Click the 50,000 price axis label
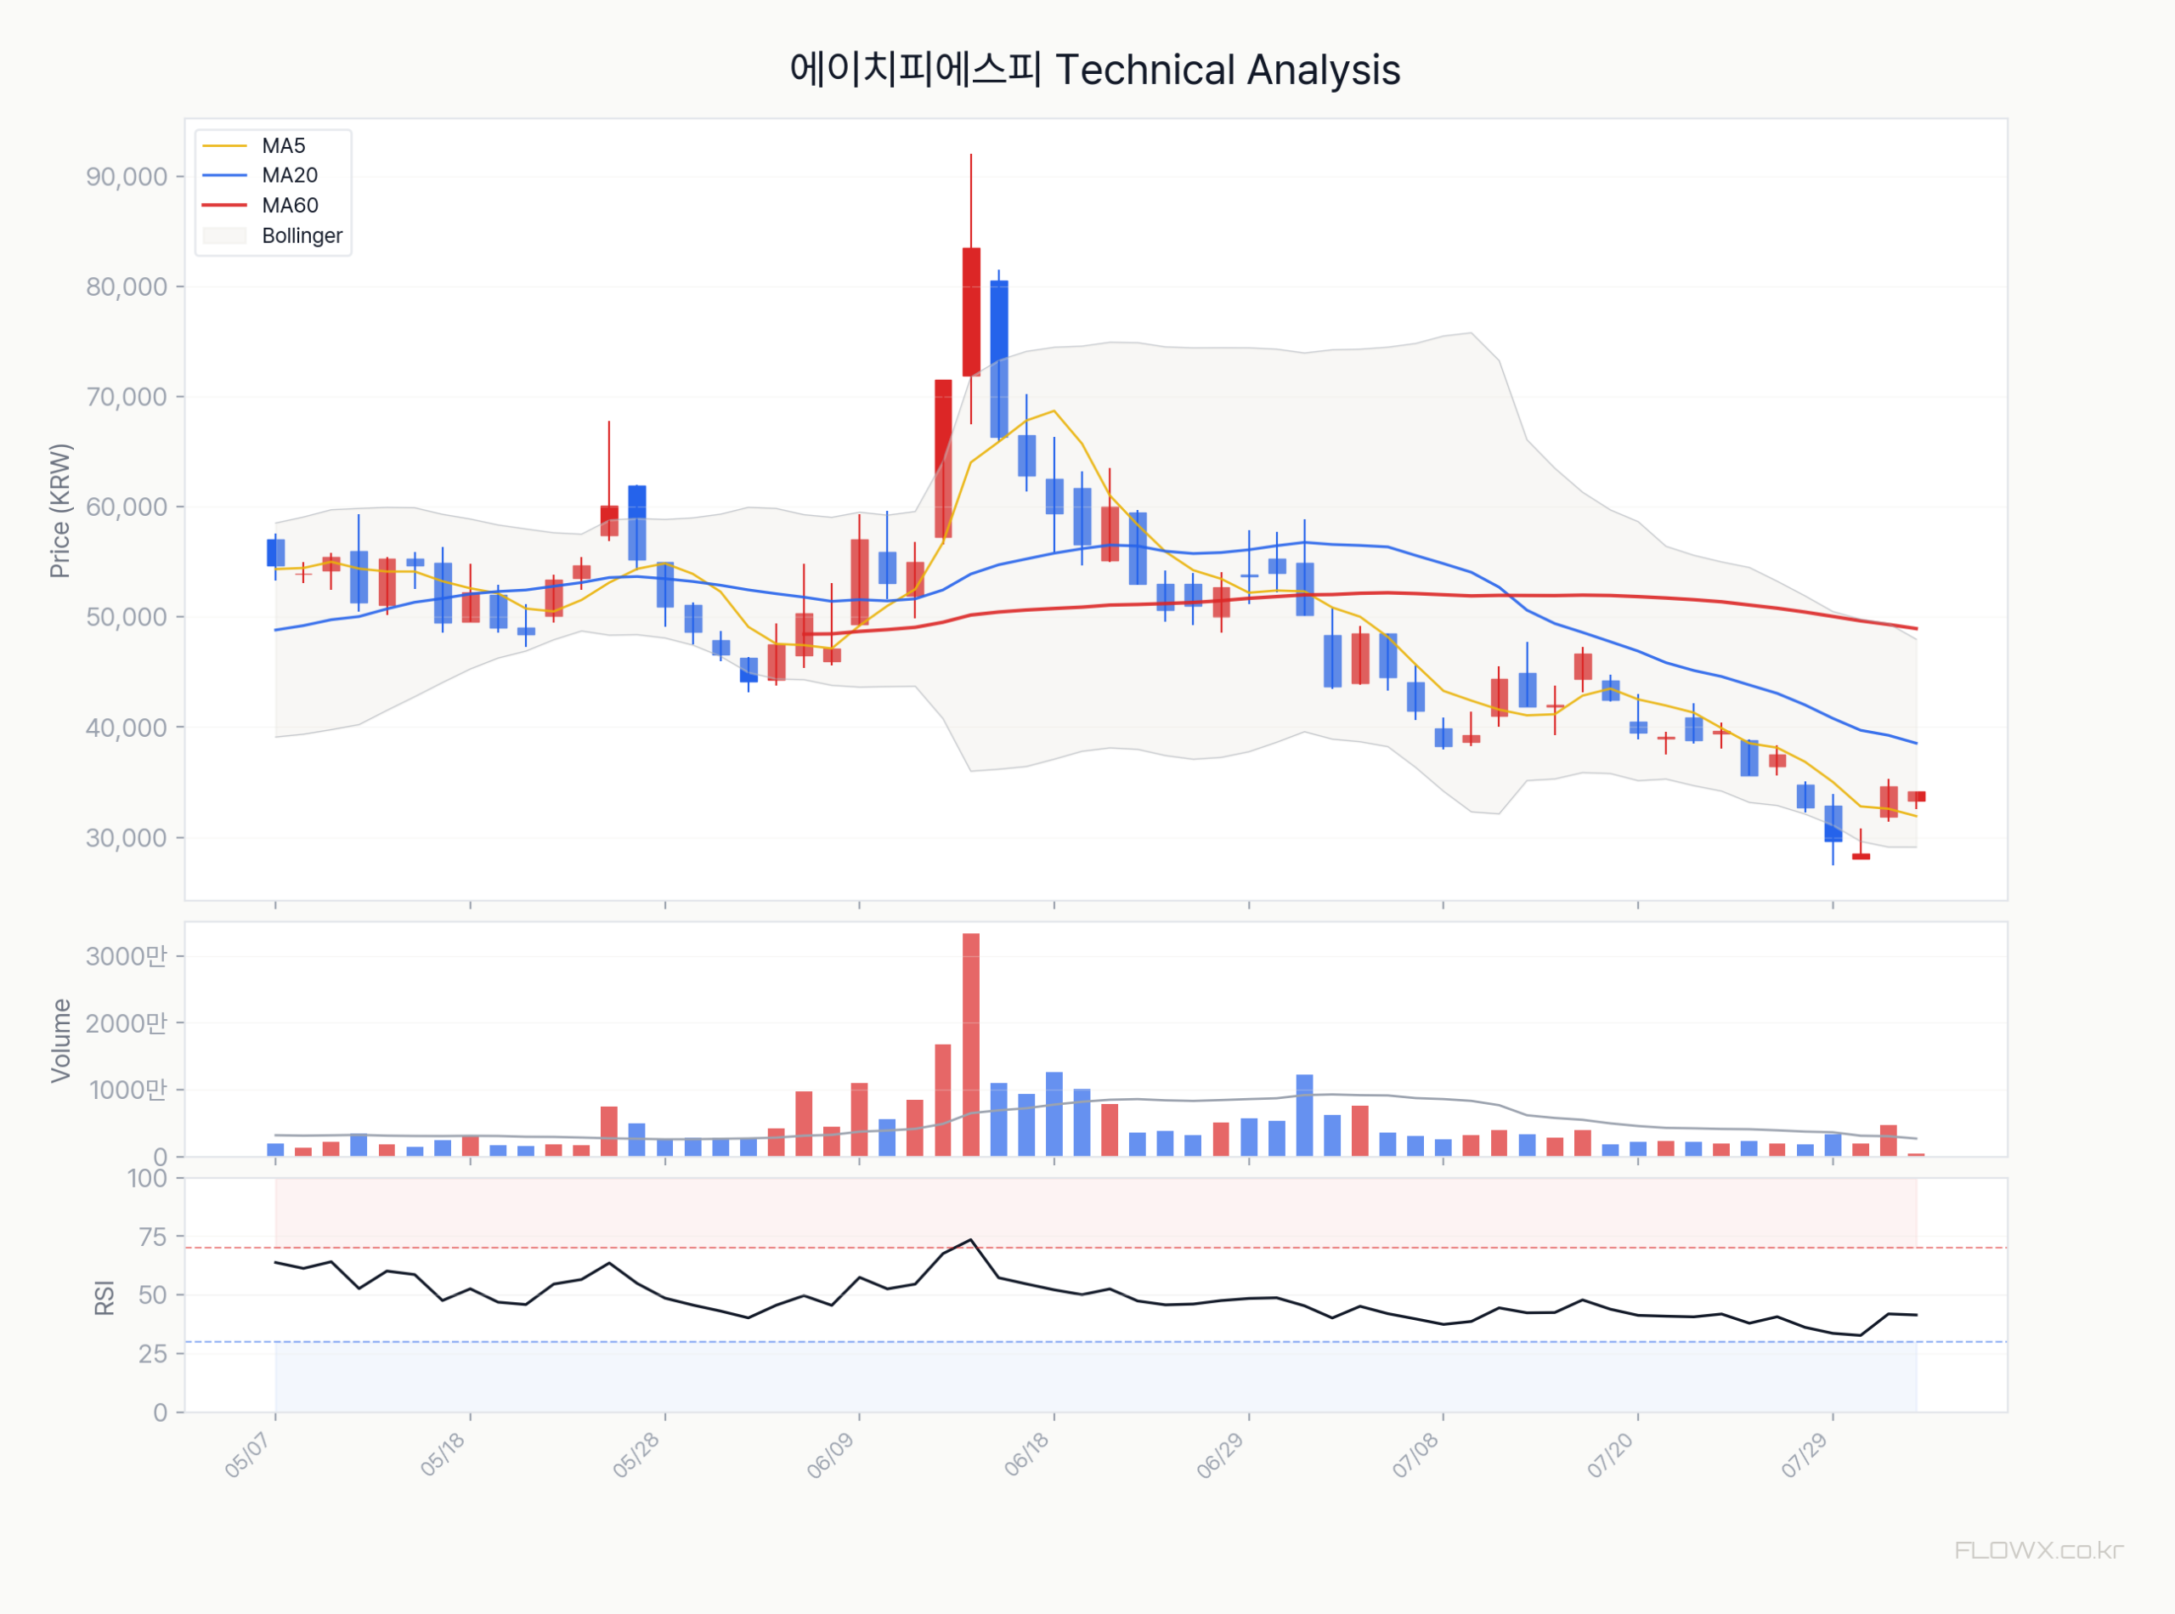The height and width of the screenshot is (1614, 2175). click(127, 617)
